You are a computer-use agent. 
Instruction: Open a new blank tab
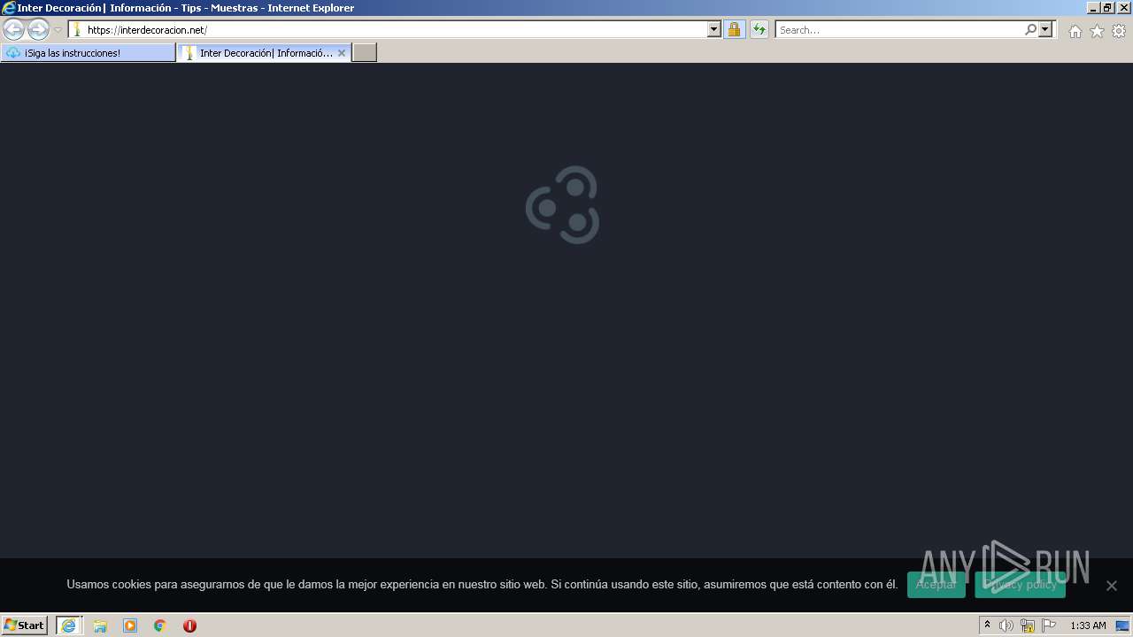point(365,53)
